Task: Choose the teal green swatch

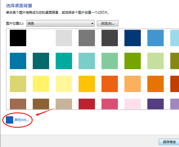Action: tap(64, 61)
